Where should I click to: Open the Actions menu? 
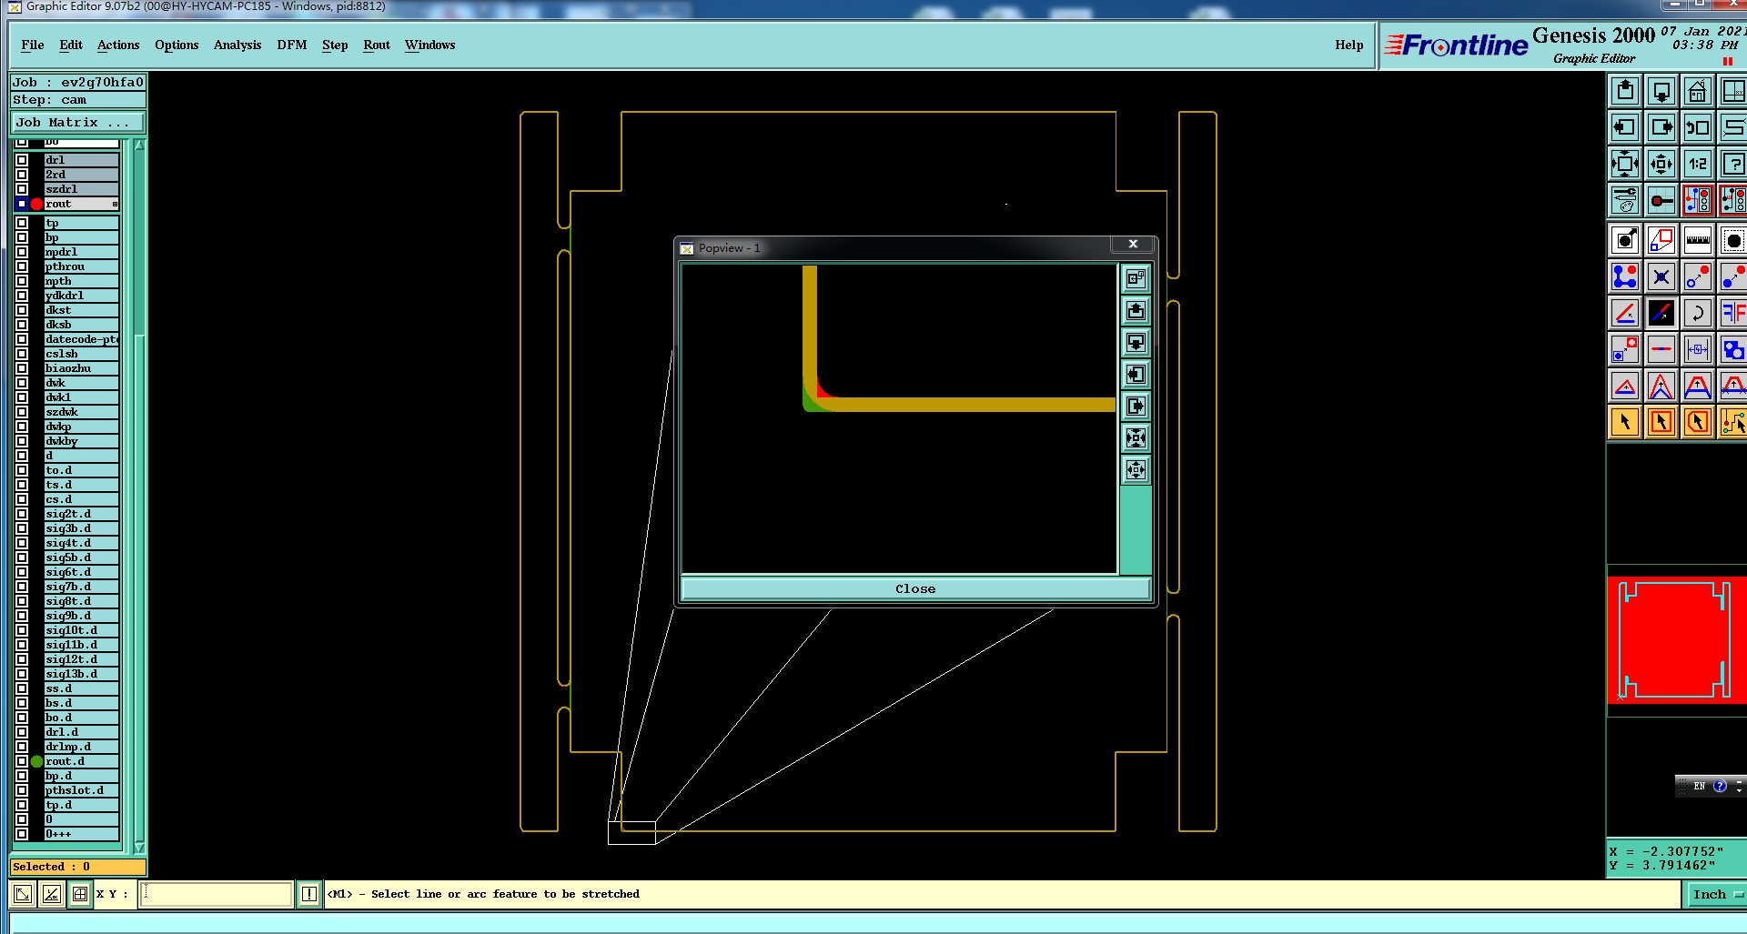point(118,45)
